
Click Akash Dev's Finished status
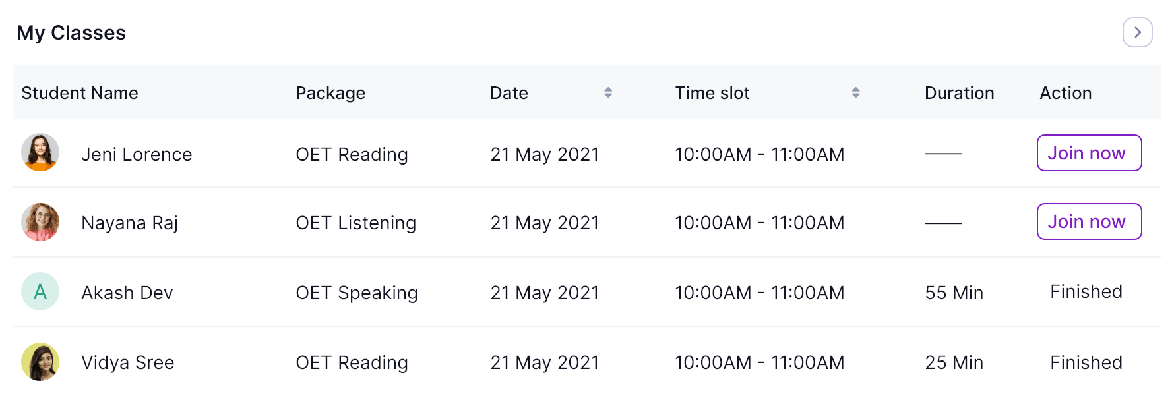tap(1086, 292)
